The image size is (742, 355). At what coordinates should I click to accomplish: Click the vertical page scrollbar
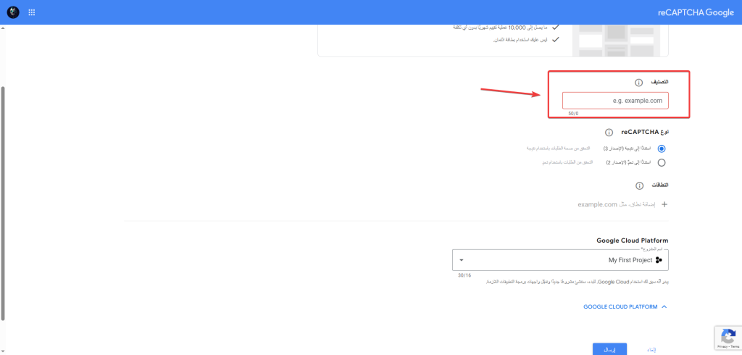click(x=3, y=203)
